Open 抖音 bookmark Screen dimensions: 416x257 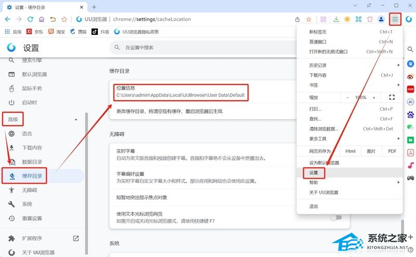(x=100, y=32)
